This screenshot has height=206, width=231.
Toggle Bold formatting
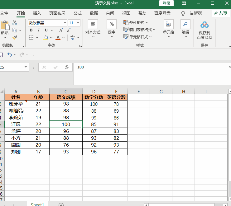tap(31, 30)
